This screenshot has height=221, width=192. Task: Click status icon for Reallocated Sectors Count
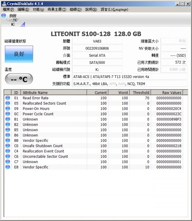tap(8, 103)
